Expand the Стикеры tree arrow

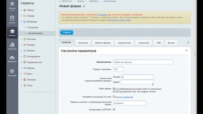tap(22, 16)
